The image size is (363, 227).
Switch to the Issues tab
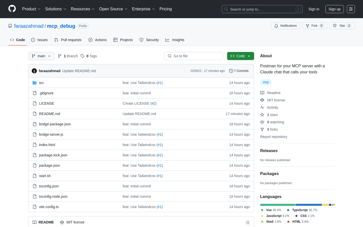39,40
